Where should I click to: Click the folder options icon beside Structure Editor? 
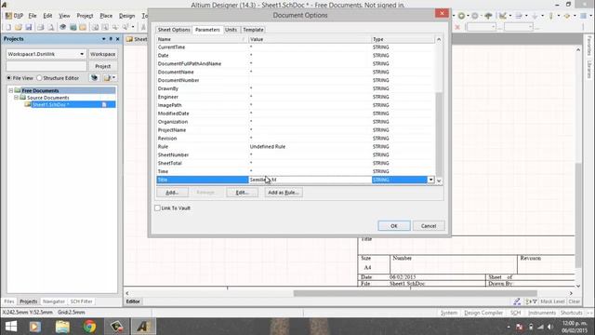click(x=107, y=78)
